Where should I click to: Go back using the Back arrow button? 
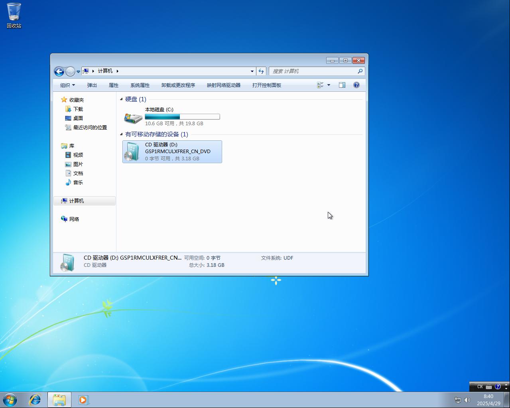pyautogui.click(x=59, y=71)
